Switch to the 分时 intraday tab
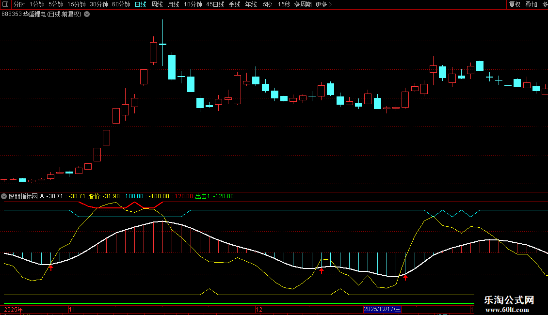 coord(19,4)
